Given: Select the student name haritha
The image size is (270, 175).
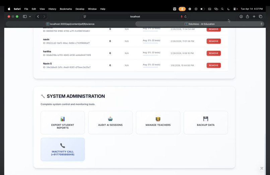Looking at the screenshot, I should tap(47, 51).
